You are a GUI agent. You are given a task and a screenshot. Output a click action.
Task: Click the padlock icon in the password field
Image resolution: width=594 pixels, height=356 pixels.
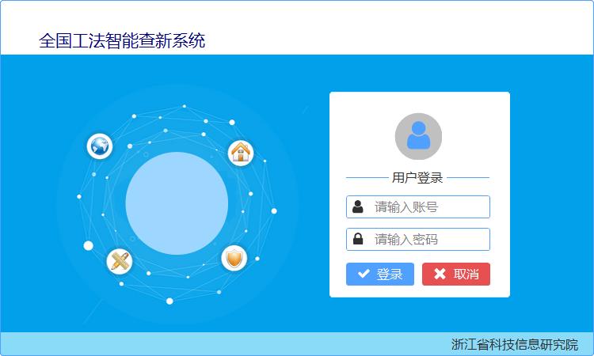(358, 239)
